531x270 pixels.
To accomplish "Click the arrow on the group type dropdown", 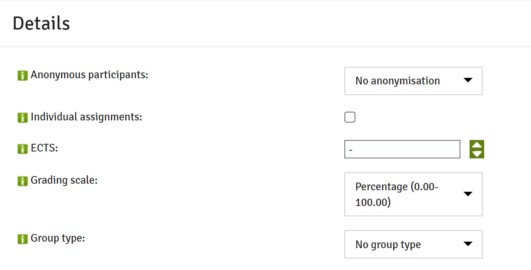I will coord(468,244).
